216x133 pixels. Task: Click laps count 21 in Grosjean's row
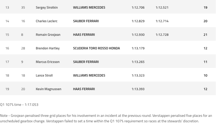(x=205, y=35)
